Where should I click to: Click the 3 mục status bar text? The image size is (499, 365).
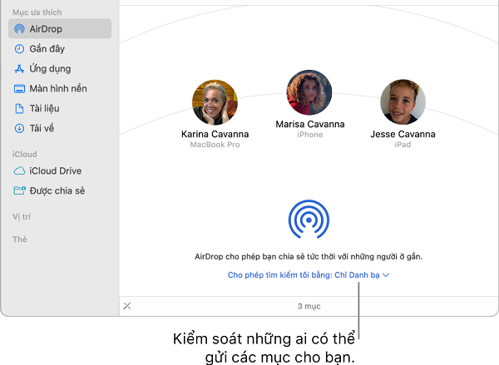click(x=309, y=306)
